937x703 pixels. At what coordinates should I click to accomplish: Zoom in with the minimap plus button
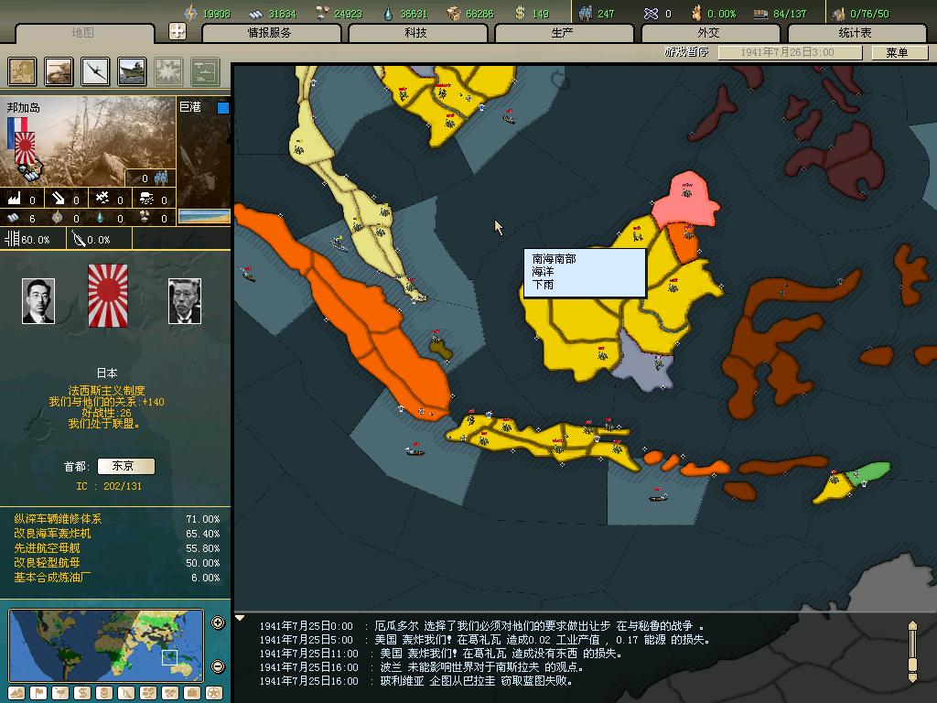[x=218, y=622]
